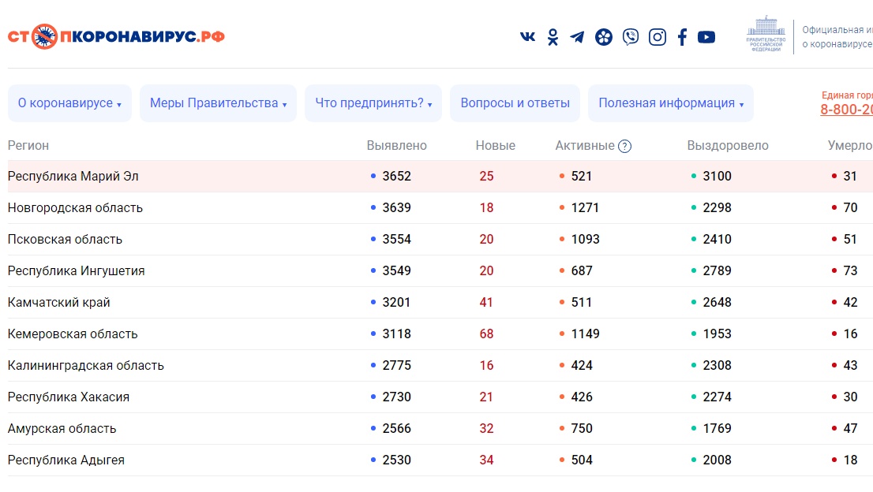
Task: Expand the О коронавирусе dropdown menu
Action: (x=69, y=103)
